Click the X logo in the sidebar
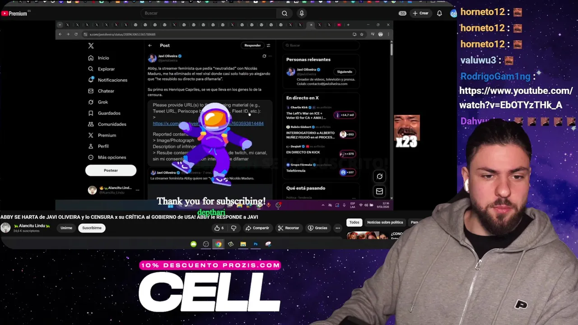This screenshot has width=578, height=325. [91, 46]
